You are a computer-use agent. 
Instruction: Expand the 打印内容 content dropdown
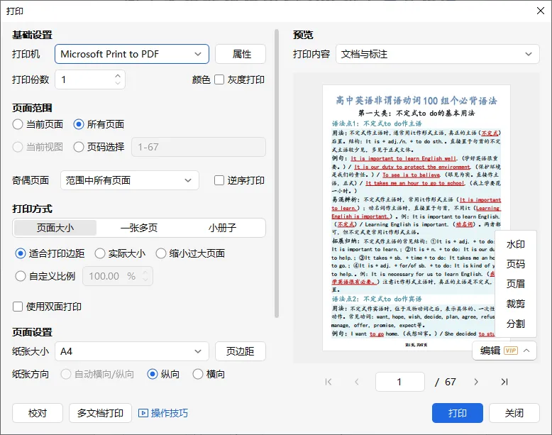coord(437,54)
